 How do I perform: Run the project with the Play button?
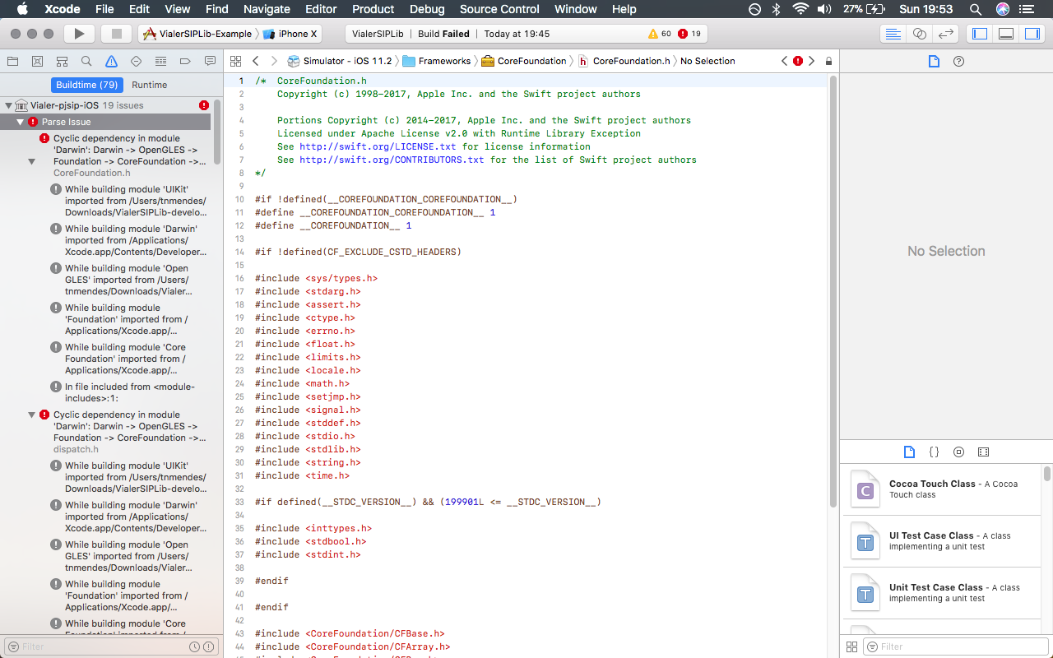78,34
